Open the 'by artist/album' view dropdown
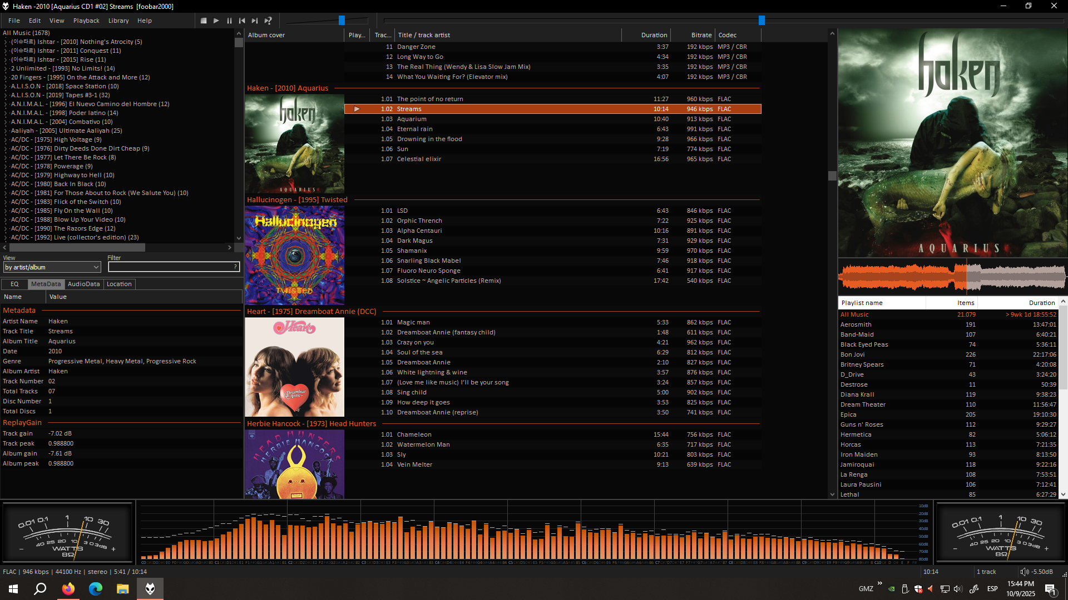Viewport: 1068px width, 600px height. 52,267
